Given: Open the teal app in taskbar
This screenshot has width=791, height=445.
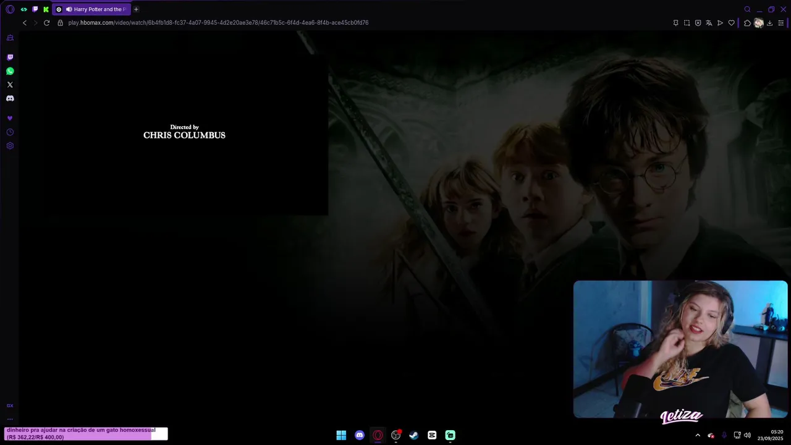Looking at the screenshot, I should tap(450, 435).
